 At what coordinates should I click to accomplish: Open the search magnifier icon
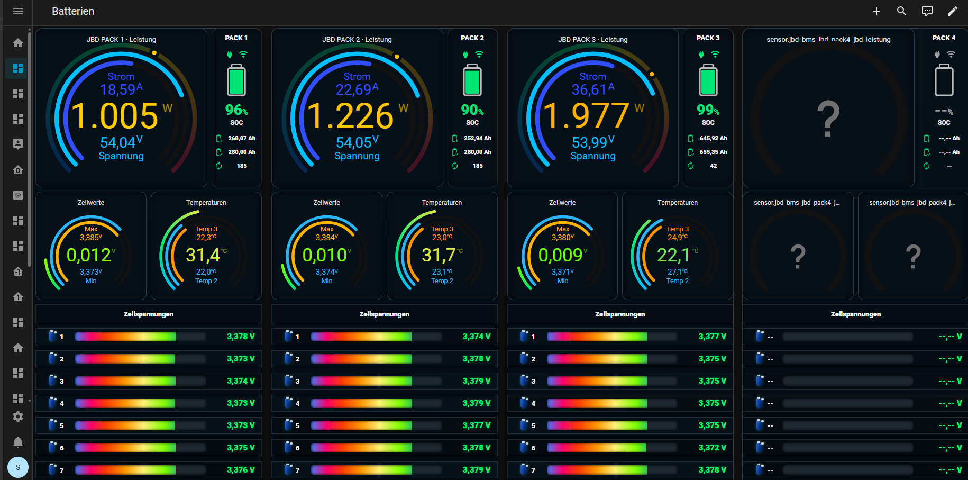pos(902,11)
